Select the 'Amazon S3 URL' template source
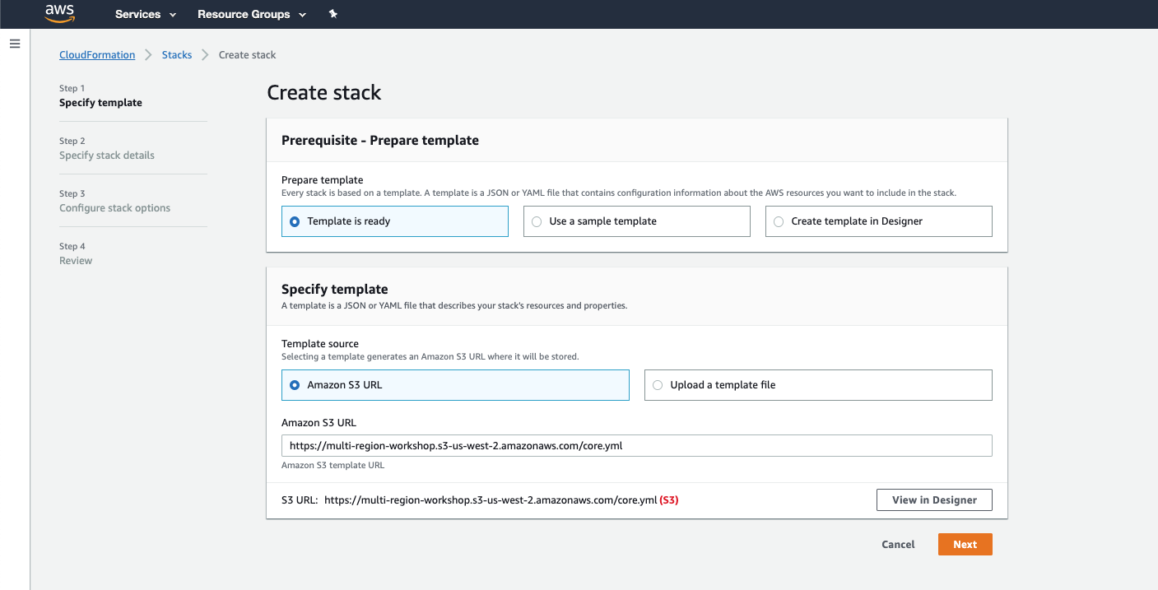Screen dimensions: 1158x590 point(455,385)
